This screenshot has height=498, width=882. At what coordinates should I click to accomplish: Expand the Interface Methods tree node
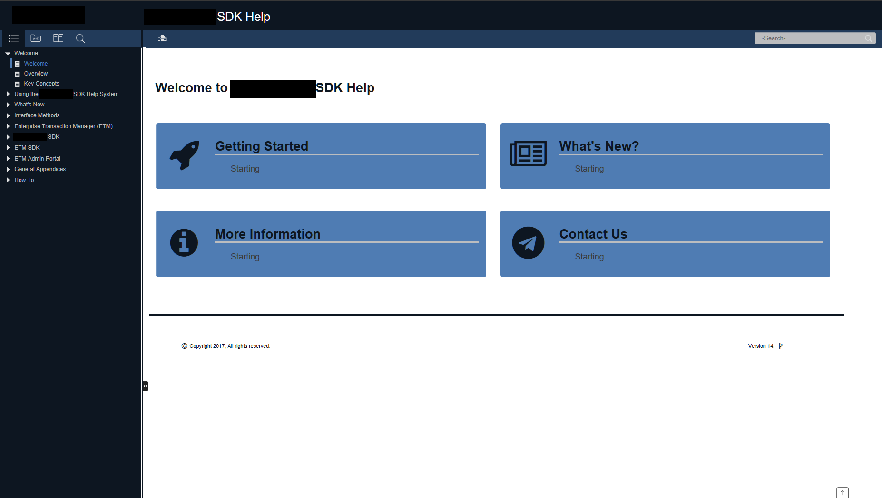click(x=8, y=115)
